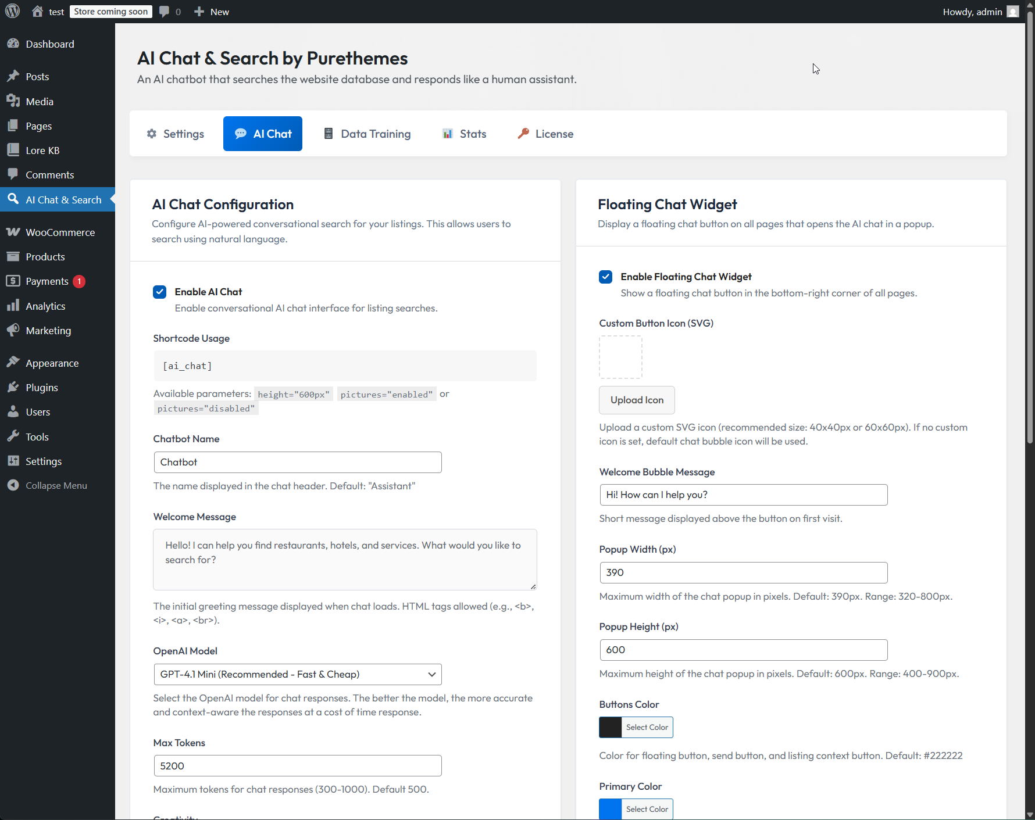Open the site home icon
Viewport: 1035px width, 820px height.
pos(38,12)
